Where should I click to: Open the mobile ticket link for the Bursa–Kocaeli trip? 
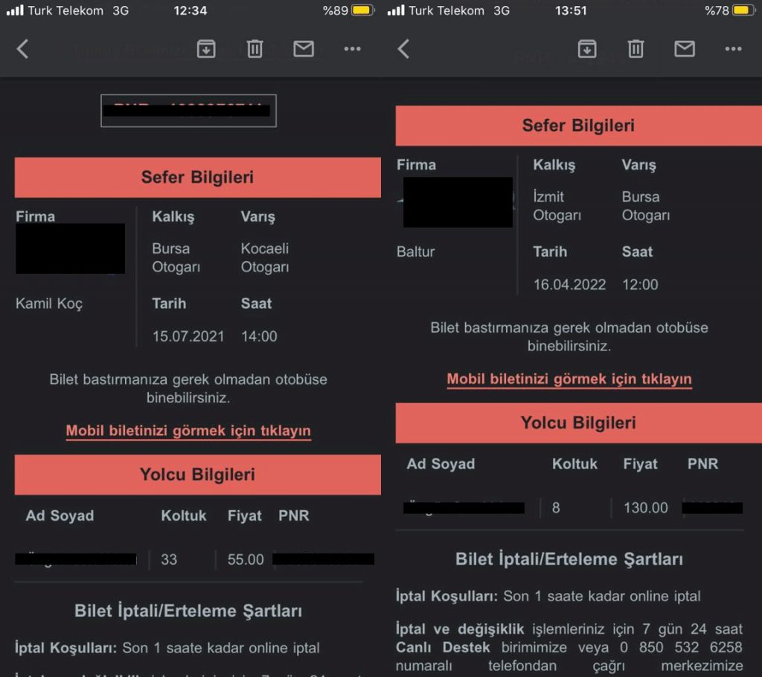(188, 431)
